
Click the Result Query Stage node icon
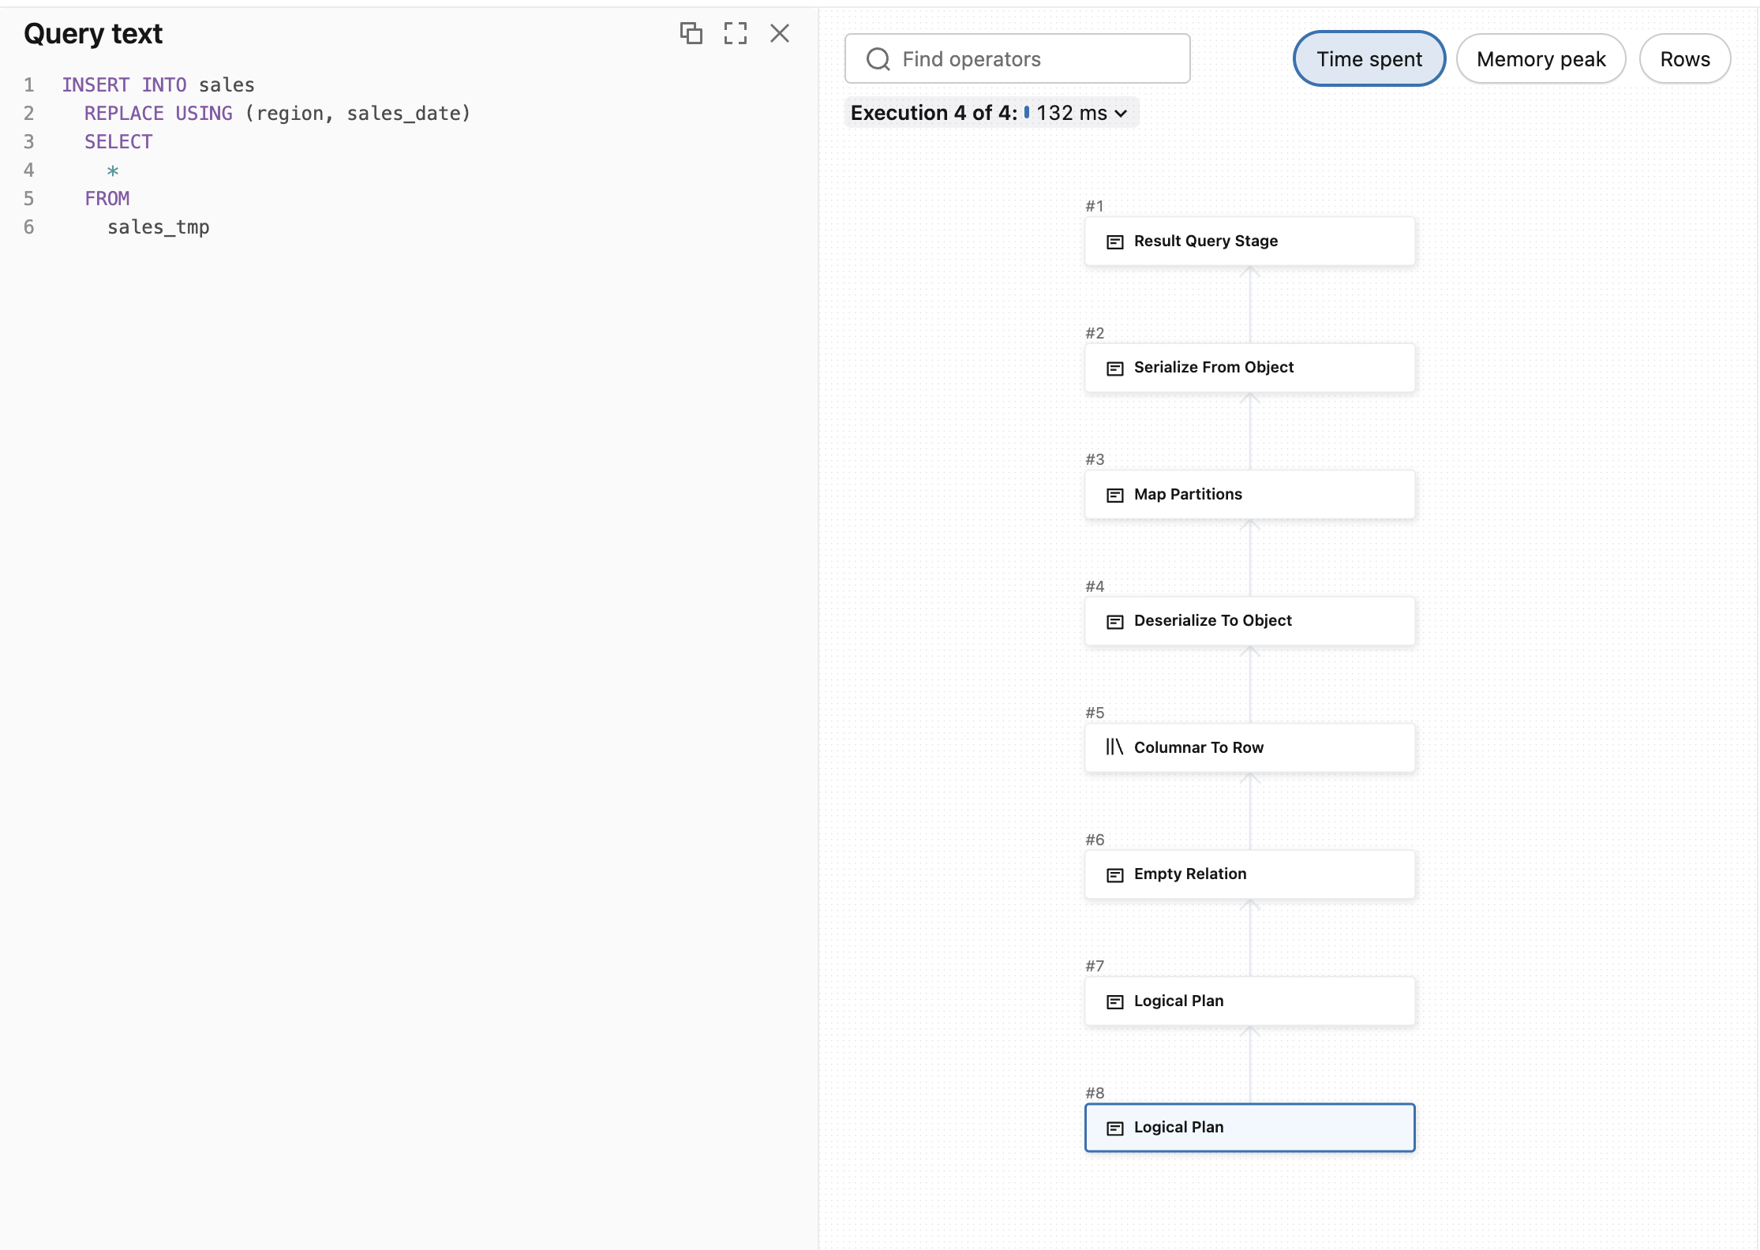(x=1114, y=241)
